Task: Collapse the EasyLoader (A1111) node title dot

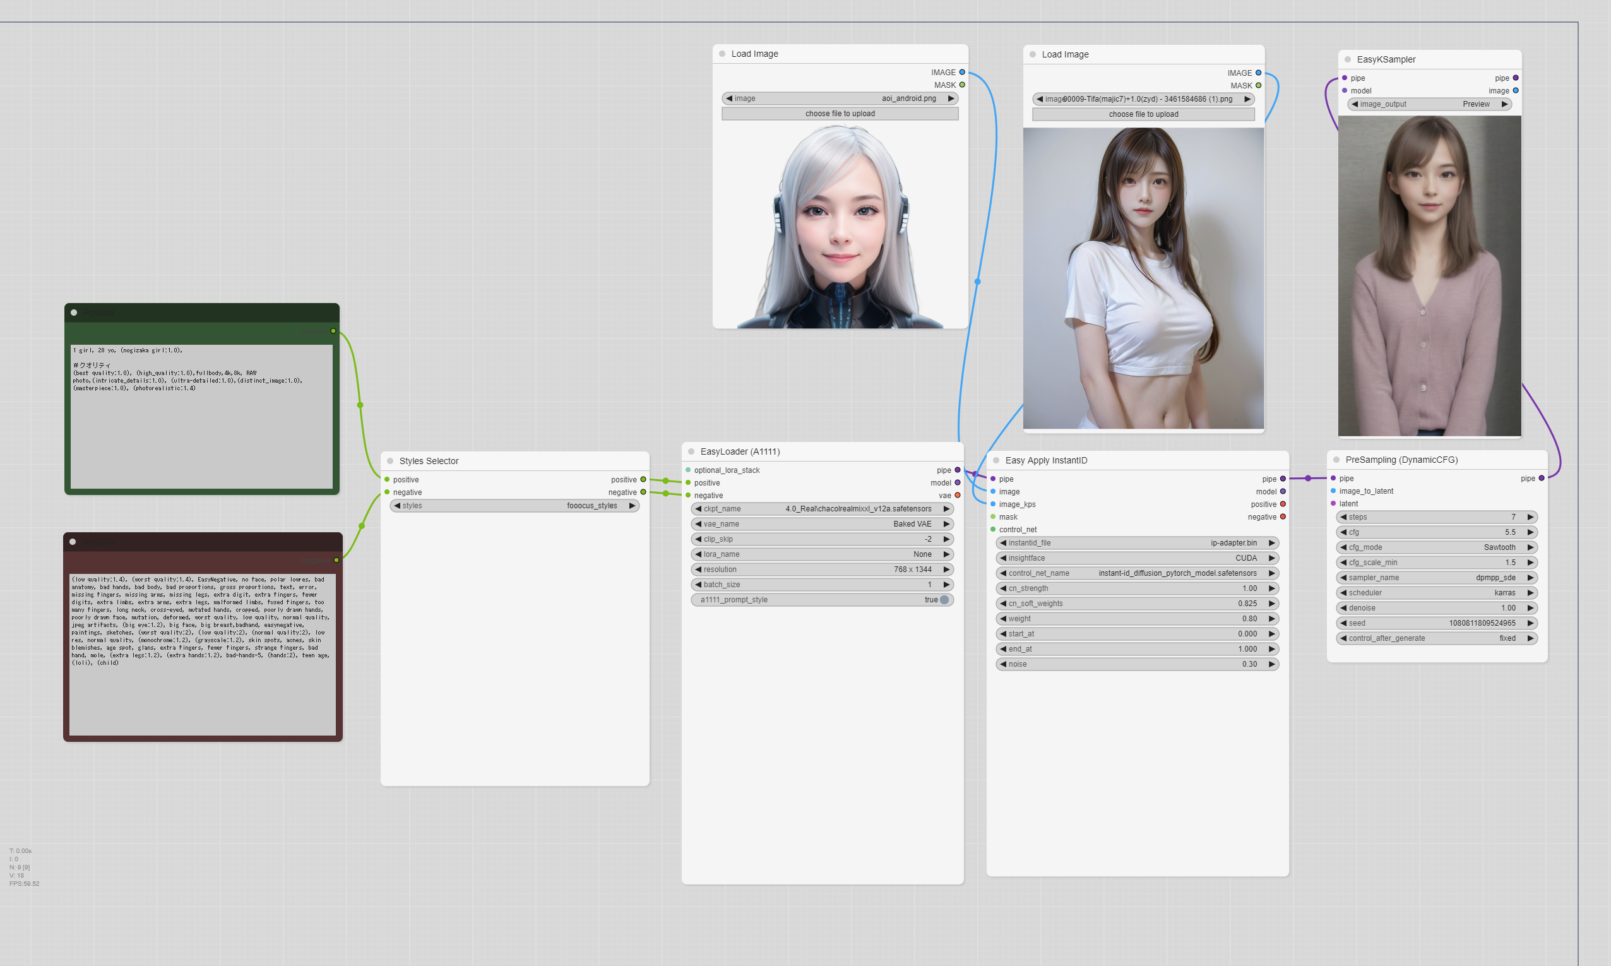Action: 691,452
